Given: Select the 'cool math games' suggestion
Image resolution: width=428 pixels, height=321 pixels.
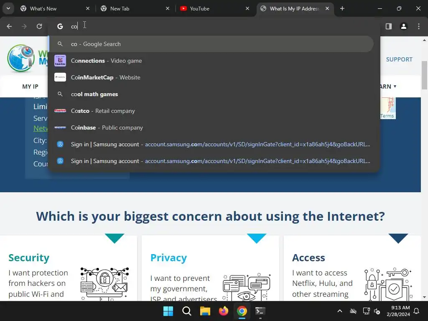Looking at the screenshot, I should (211, 94).
